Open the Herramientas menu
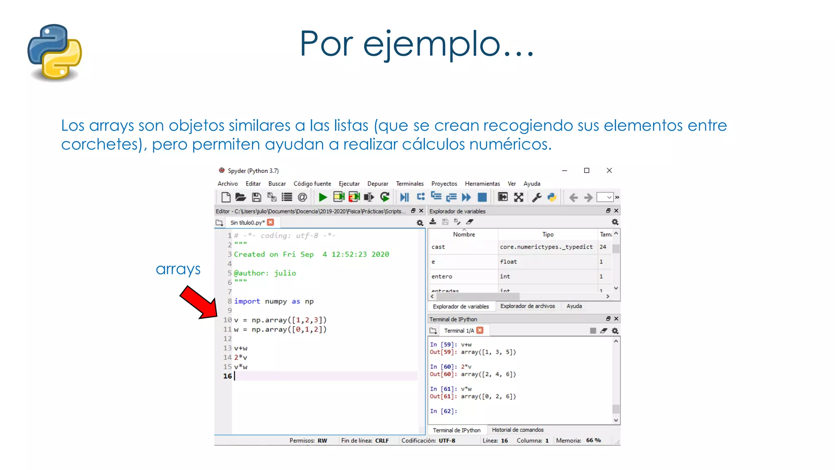 point(482,184)
